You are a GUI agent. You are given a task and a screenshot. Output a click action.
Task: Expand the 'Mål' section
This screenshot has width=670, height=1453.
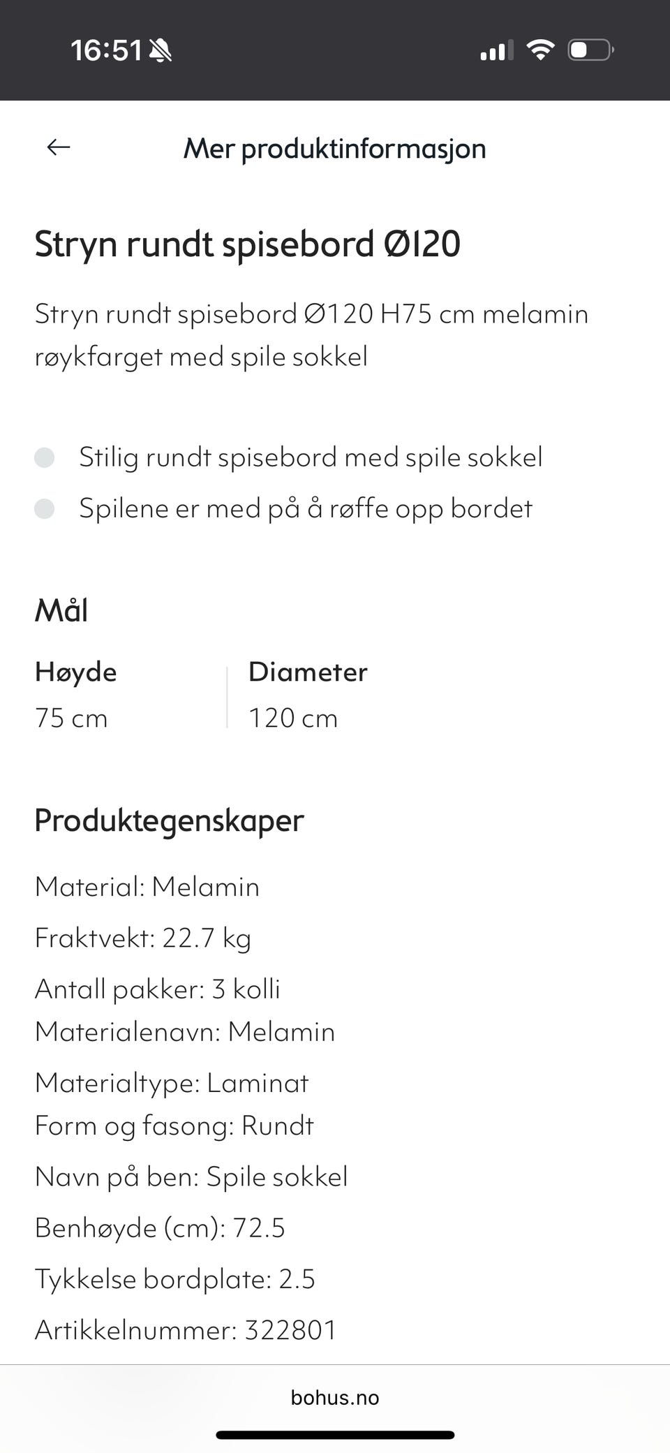[61, 610]
